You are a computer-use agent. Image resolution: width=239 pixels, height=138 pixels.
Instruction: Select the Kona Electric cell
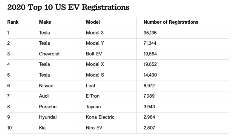pos(100,117)
